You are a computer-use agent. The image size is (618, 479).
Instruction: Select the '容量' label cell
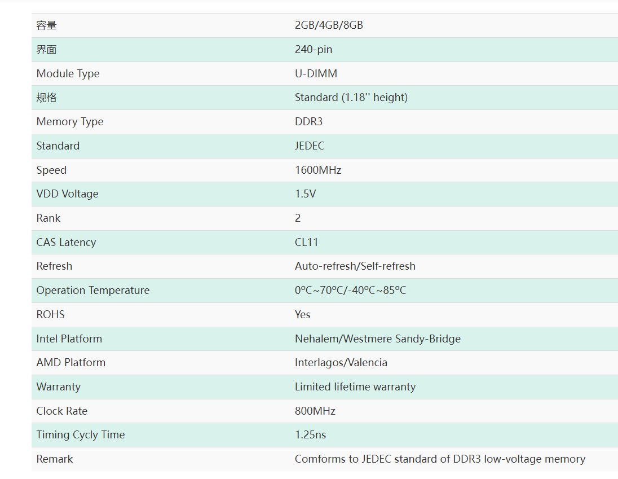[46, 25]
